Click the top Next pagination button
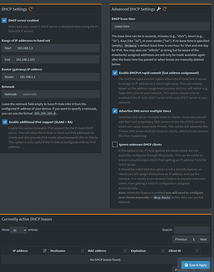The height and width of the screenshot is (272, 214). click(203, 239)
